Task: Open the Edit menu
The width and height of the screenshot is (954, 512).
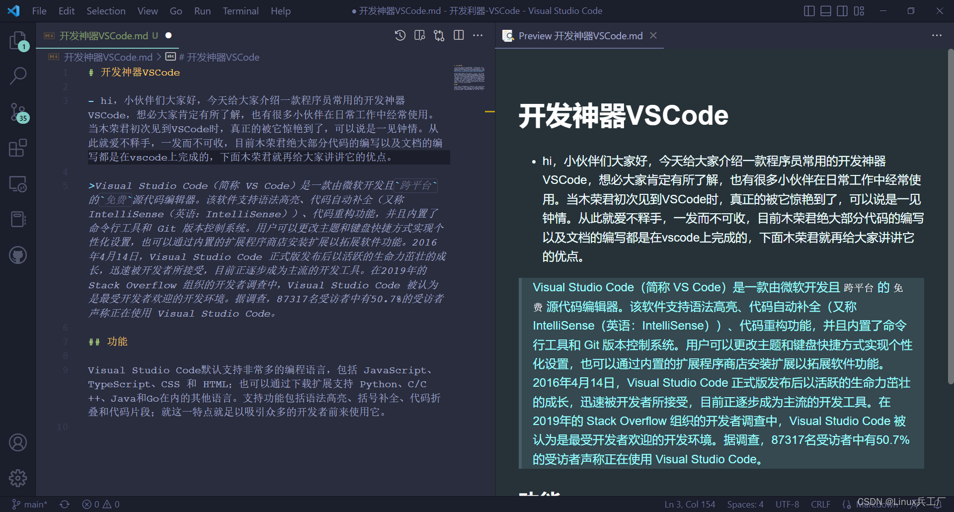Action: point(67,11)
